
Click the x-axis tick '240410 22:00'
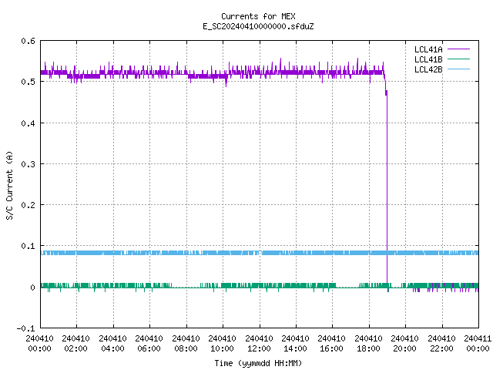(x=441, y=343)
